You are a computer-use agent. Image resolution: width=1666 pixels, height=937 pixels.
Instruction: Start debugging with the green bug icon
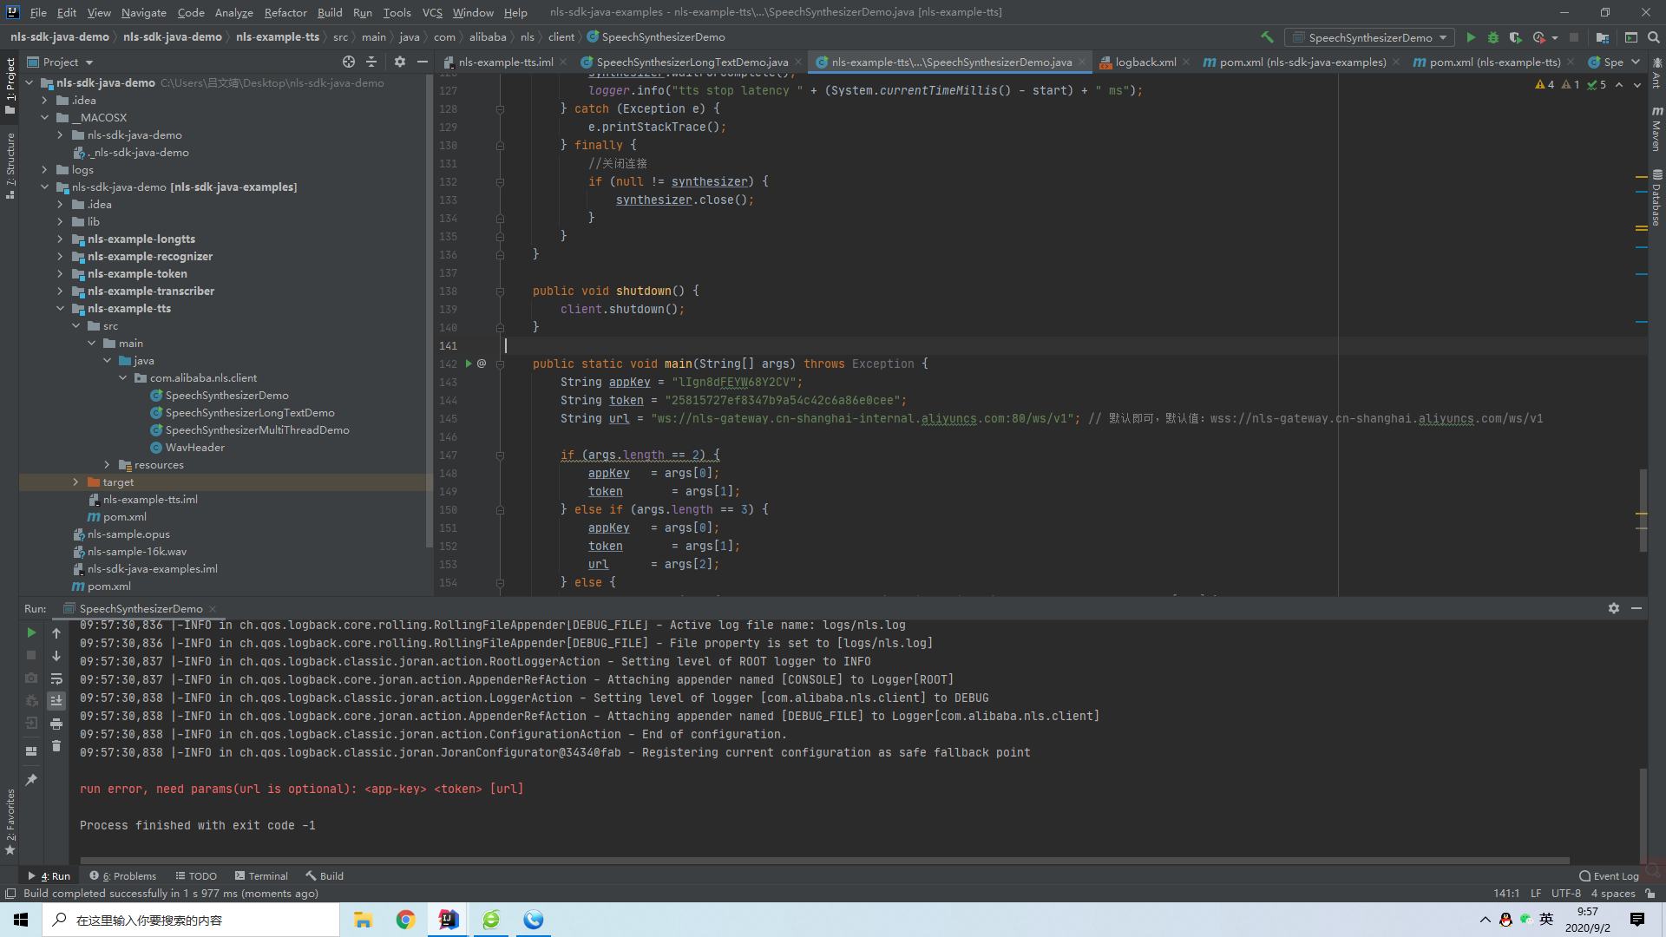pos(1493,37)
